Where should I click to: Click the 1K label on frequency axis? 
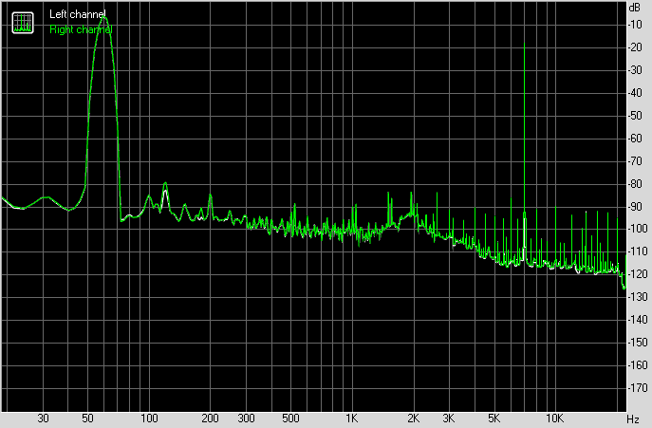[352, 418]
